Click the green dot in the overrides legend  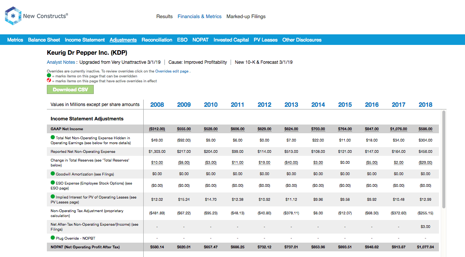[49, 76]
